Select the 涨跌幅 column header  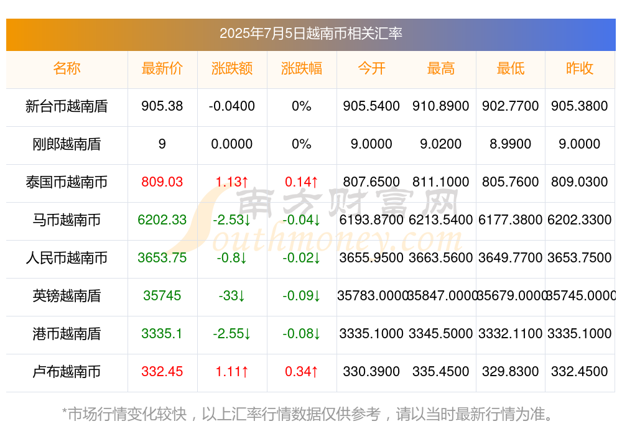[x=302, y=68]
